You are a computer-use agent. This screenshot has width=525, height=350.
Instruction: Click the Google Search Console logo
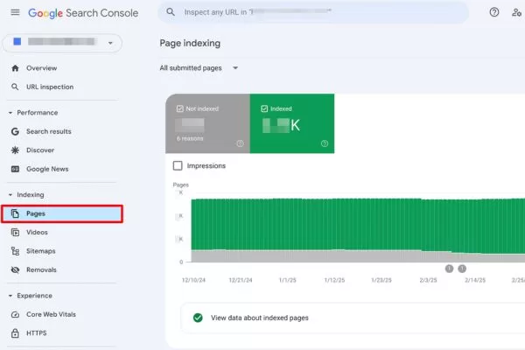(x=83, y=13)
